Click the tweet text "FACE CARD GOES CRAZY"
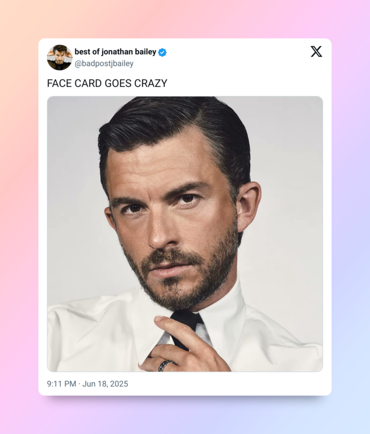Screen dimensions: 370x434 click(x=107, y=83)
